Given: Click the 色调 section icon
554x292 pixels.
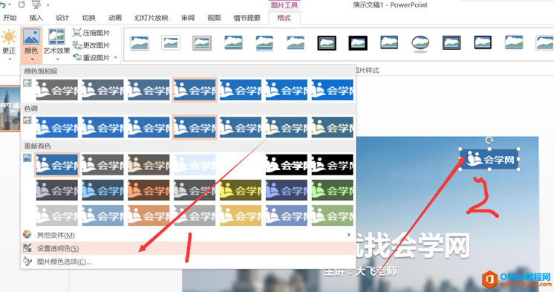Looking at the screenshot, I should 27,120.
